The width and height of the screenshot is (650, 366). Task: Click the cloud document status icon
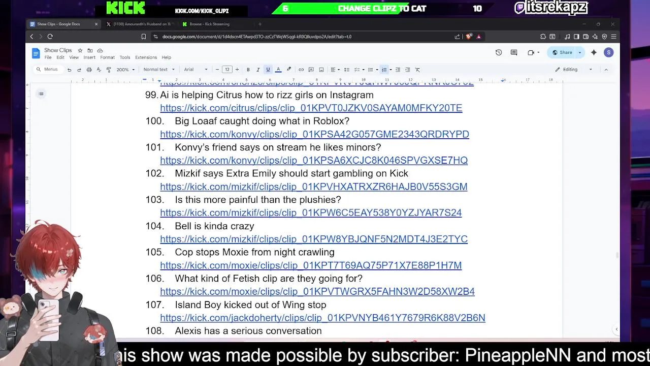click(x=100, y=50)
